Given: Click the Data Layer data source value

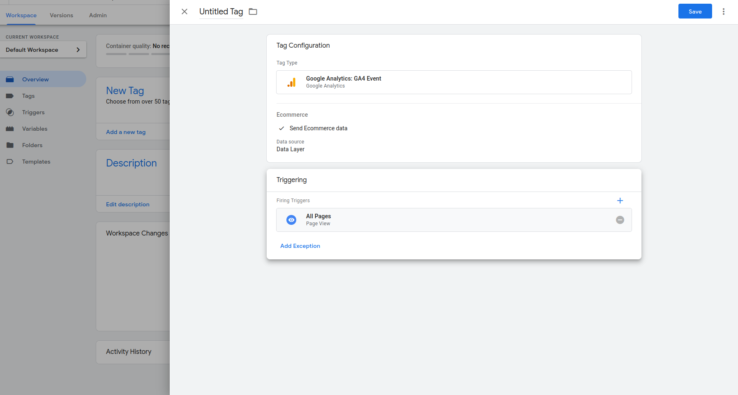Looking at the screenshot, I should tap(291, 149).
